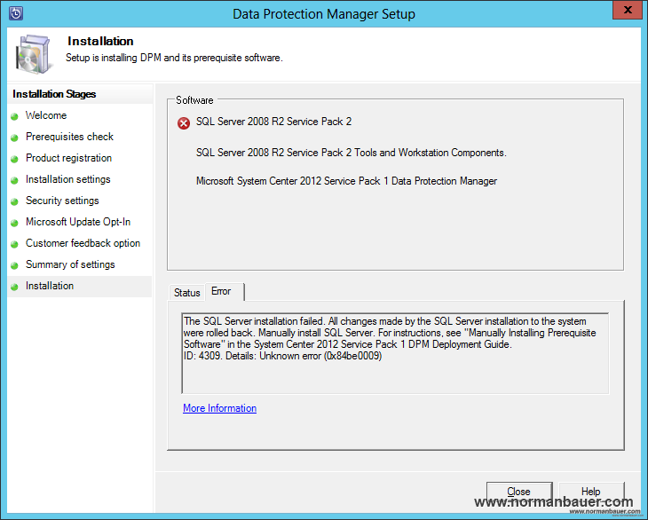Click the green dot next to Customer feedback option
Viewport: 648px width, 520px height.
[x=15, y=245]
